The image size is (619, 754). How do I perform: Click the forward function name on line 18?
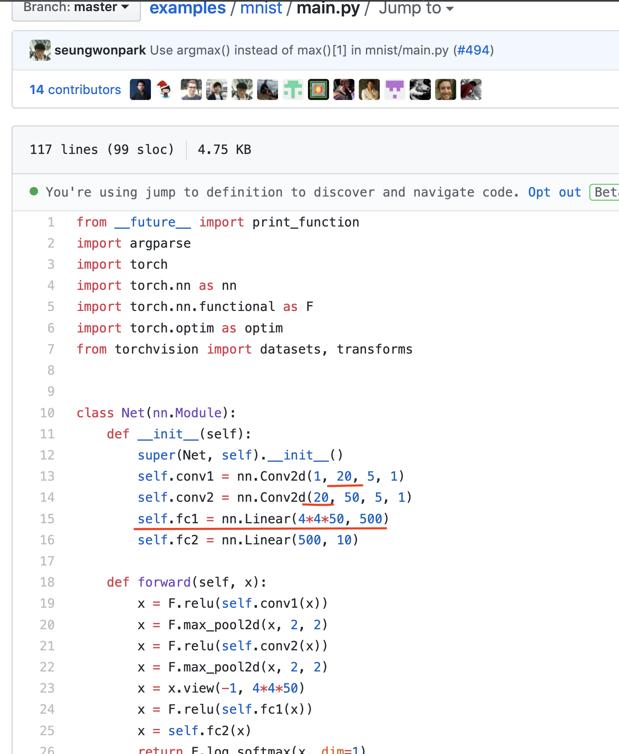pyautogui.click(x=164, y=582)
